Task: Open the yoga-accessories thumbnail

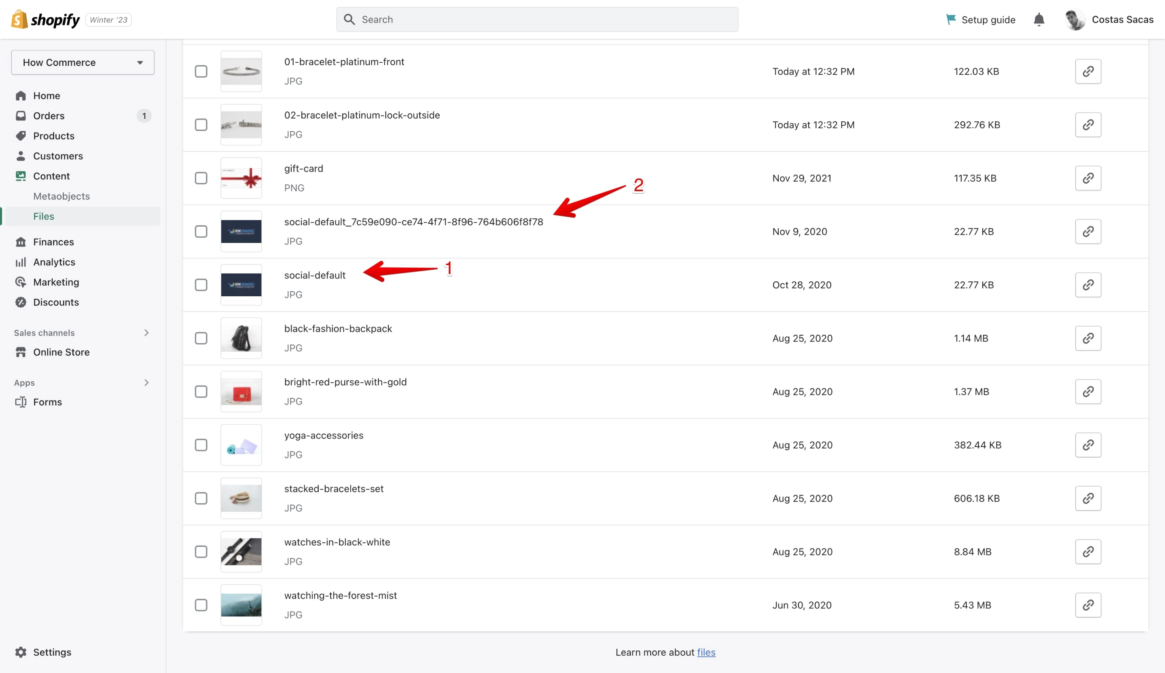Action: click(x=241, y=445)
